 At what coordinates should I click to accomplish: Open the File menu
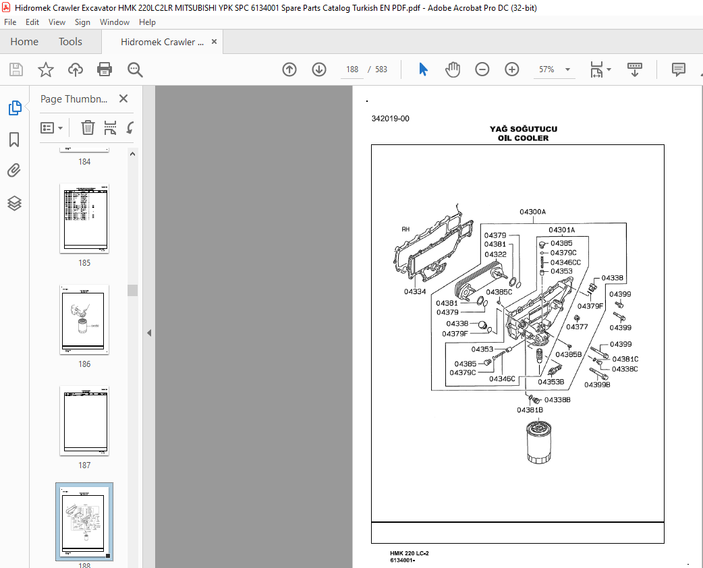(x=10, y=22)
